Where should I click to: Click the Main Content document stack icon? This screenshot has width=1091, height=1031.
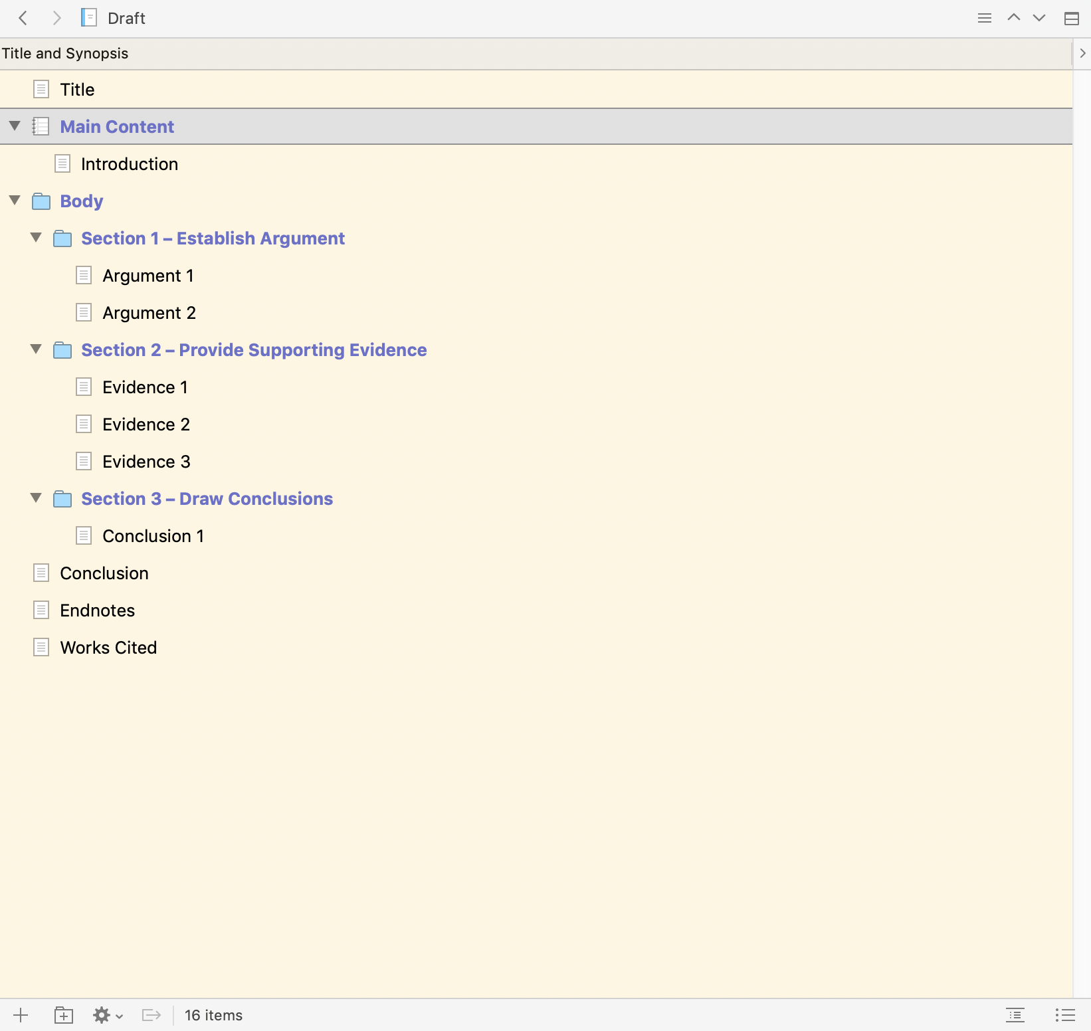tap(41, 126)
